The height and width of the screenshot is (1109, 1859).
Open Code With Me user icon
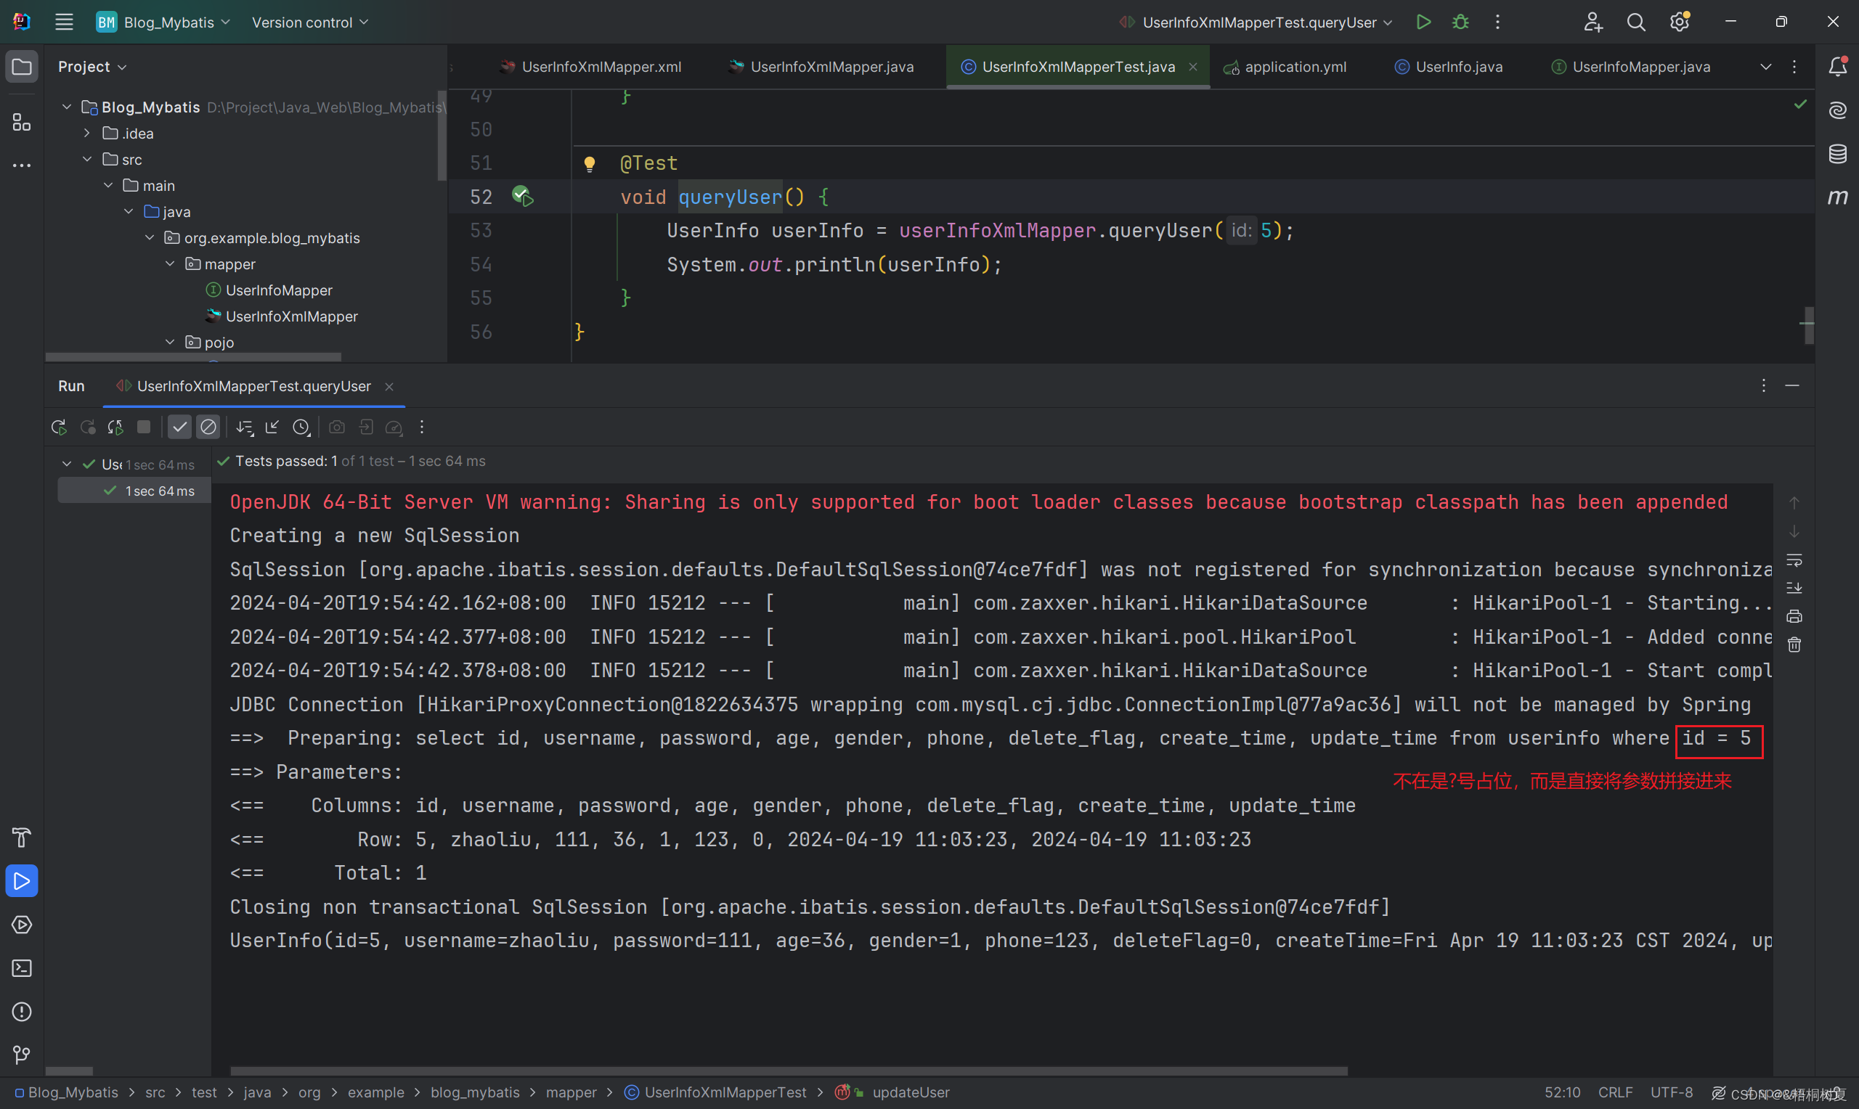coord(1592,22)
